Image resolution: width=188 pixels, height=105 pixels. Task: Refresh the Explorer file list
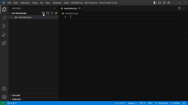pos(52,13)
